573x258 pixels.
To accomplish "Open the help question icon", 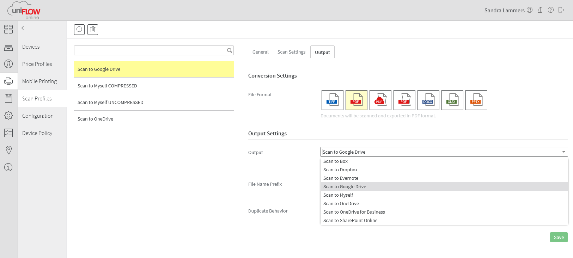I will (551, 10).
